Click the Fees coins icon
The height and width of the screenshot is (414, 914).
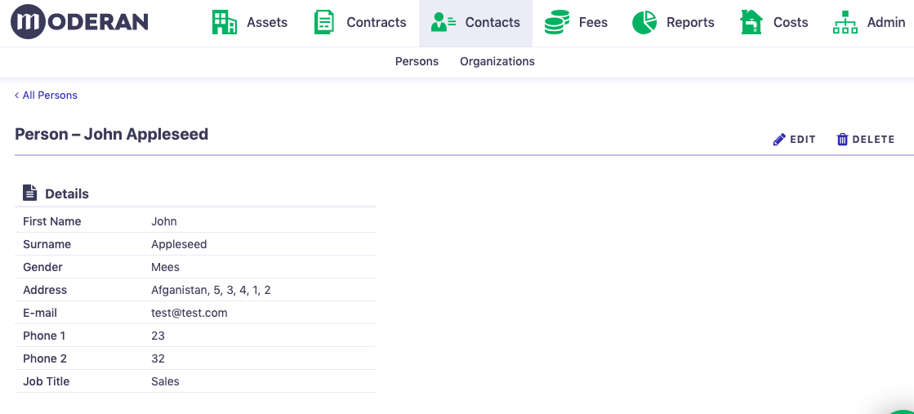tap(557, 22)
